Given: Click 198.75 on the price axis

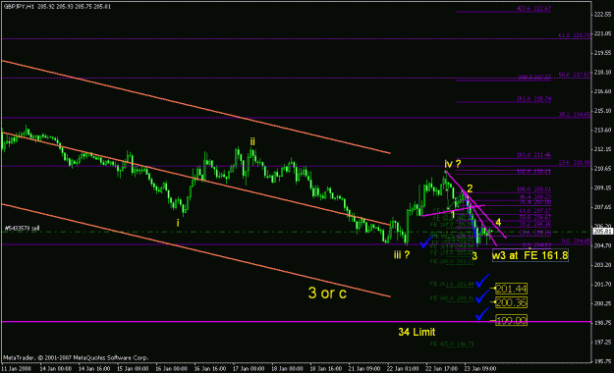Looking at the screenshot, I should (x=603, y=323).
